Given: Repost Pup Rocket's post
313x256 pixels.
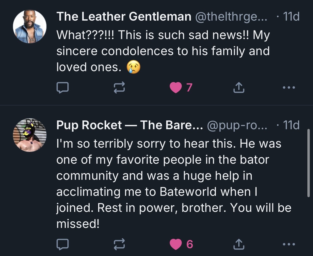Looking at the screenshot, I should click(x=119, y=244).
